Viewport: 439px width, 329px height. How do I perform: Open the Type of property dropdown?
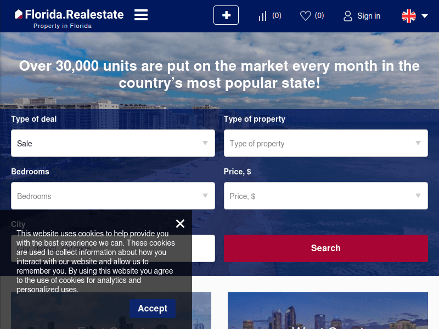click(x=325, y=144)
